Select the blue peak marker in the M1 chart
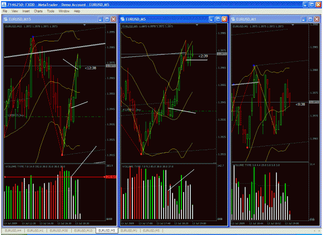Image resolution: width=323 pixels, height=235 pixels. point(254,66)
